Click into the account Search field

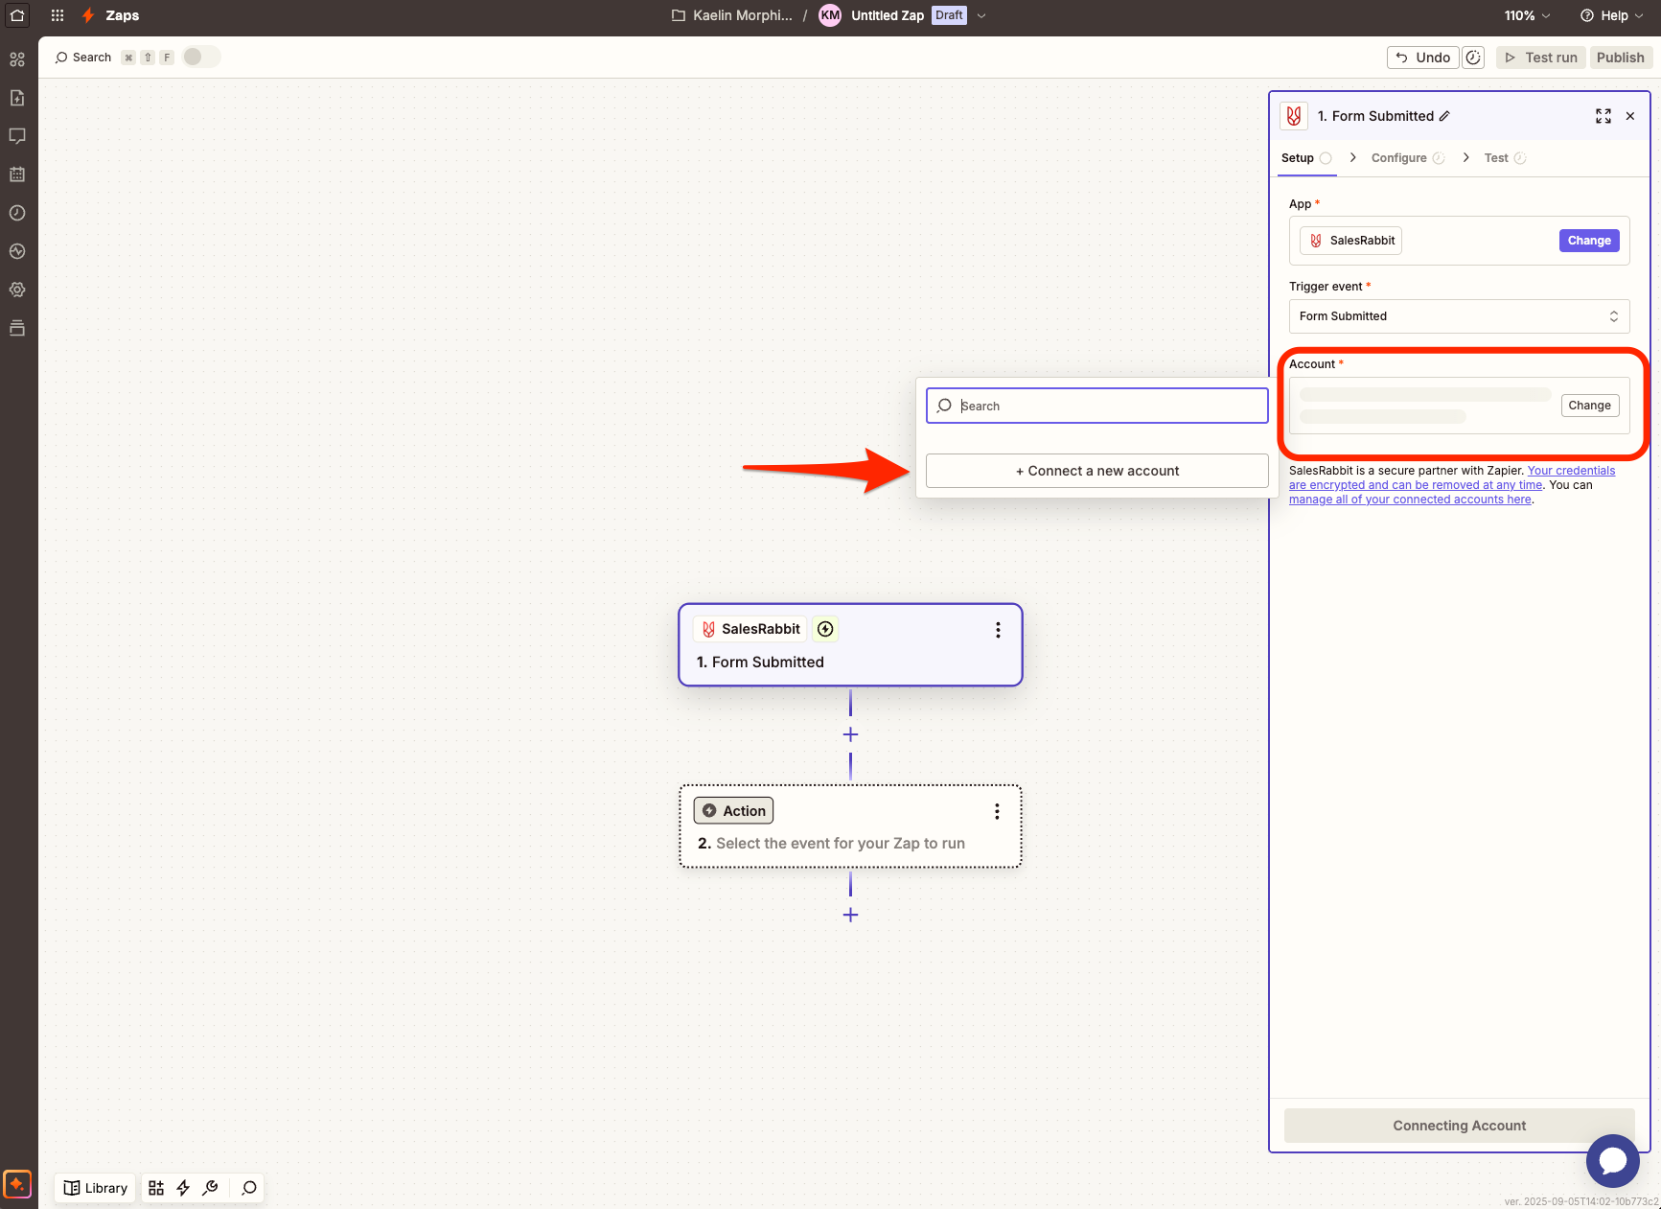[x=1096, y=406]
